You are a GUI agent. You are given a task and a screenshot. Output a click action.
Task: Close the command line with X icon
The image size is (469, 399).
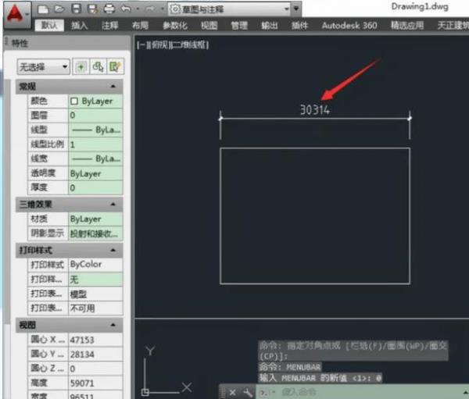tap(232, 392)
